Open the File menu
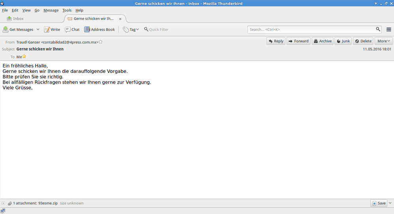The image size is (394, 214). tap(5, 10)
